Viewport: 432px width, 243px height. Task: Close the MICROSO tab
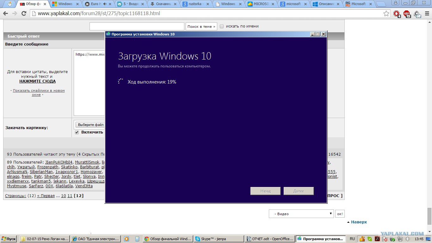click(x=273, y=4)
